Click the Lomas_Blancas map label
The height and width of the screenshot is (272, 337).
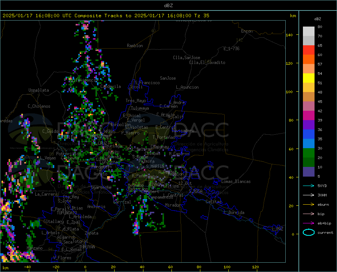(x=236, y=181)
